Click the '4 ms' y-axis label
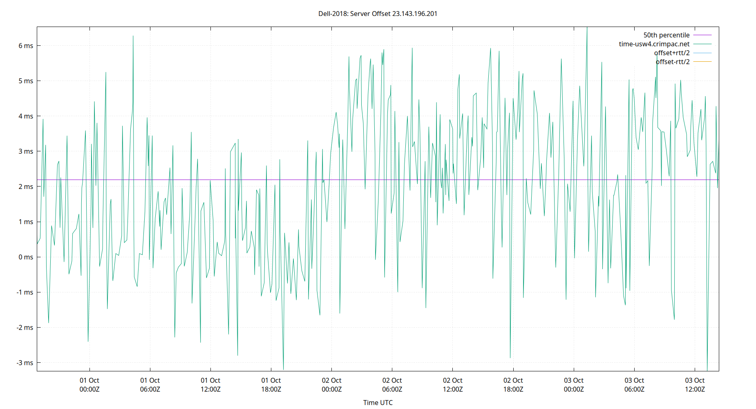The width and height of the screenshot is (756, 409). coord(26,116)
